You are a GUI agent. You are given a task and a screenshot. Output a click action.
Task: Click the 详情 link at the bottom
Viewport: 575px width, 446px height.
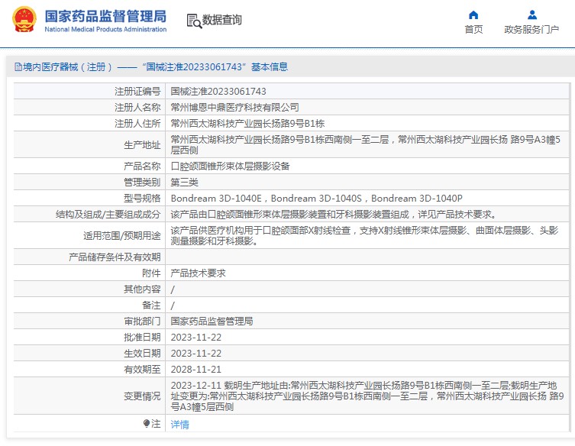179,424
